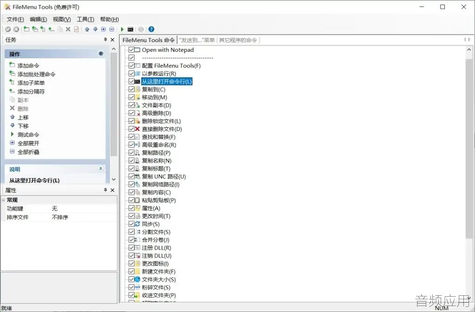Disable the 分割文件(S) checkbox
Screen dimensions: 475x312
click(131, 232)
